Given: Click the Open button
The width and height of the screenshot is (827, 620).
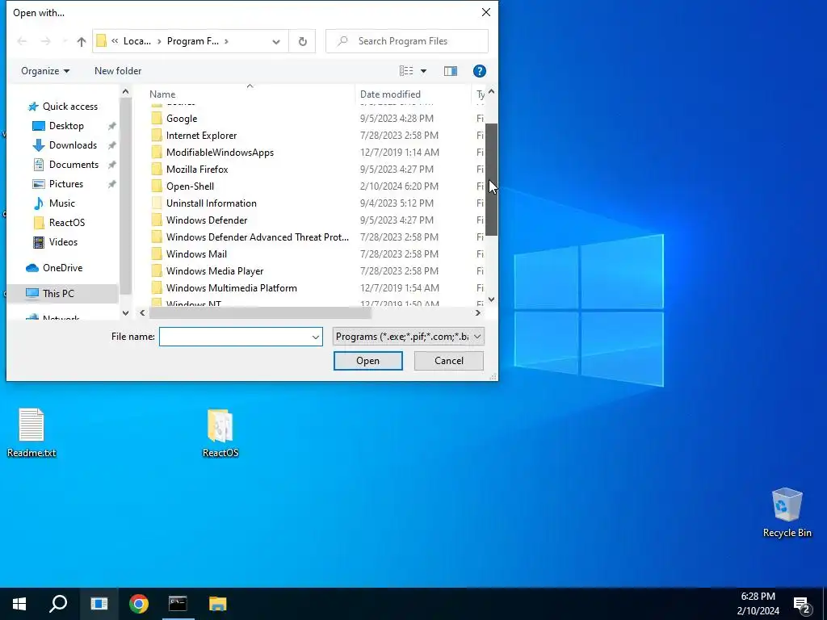Looking at the screenshot, I should coord(367,361).
